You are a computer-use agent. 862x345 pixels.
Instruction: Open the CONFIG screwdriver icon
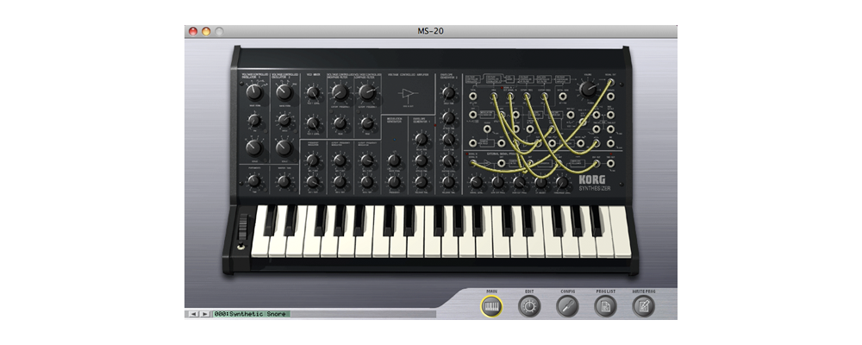pyautogui.click(x=567, y=306)
